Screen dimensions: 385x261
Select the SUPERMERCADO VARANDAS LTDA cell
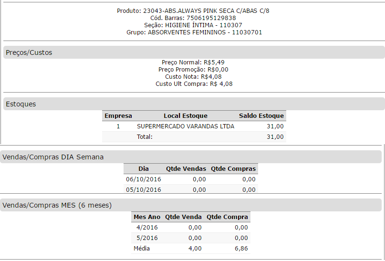[186, 126]
